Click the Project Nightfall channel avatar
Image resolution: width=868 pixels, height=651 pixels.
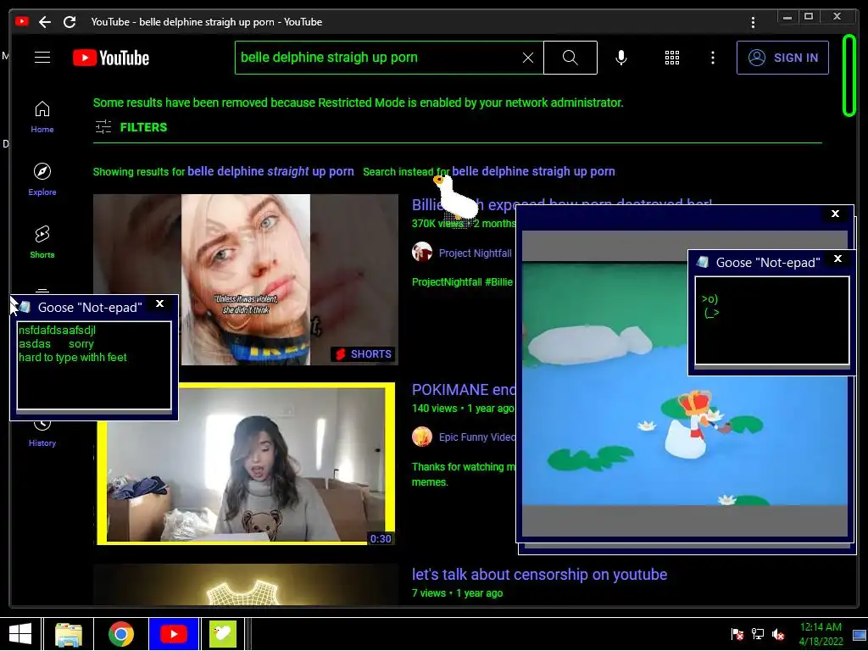coord(422,252)
